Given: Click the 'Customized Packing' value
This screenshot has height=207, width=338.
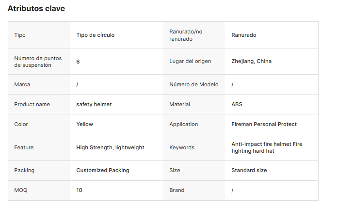Looking at the screenshot, I should pyautogui.click(x=102, y=170).
